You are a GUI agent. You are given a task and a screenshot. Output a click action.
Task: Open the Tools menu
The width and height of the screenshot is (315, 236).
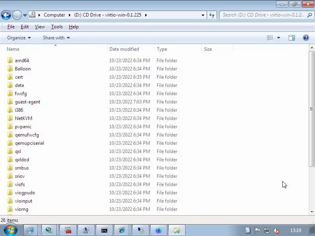57,27
